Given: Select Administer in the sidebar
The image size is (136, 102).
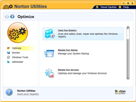Looking at the screenshot, I should [x=18, y=62].
